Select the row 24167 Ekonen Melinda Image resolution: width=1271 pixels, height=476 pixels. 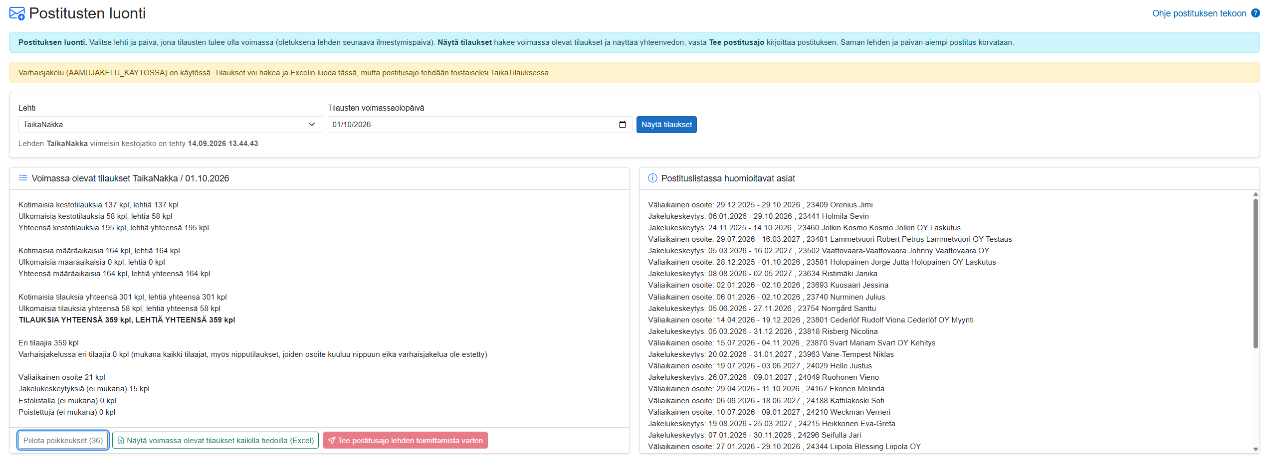pyautogui.click(x=766, y=389)
